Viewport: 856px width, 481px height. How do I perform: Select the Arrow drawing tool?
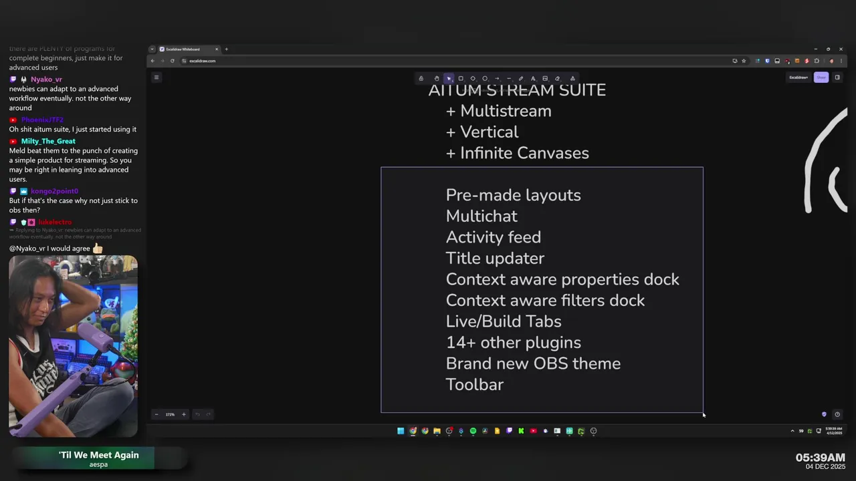pos(497,78)
